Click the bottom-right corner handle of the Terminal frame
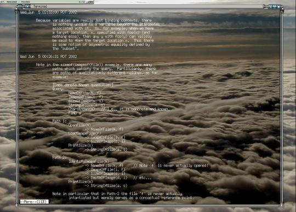The height and width of the screenshot is (212, 296). click(282, 205)
